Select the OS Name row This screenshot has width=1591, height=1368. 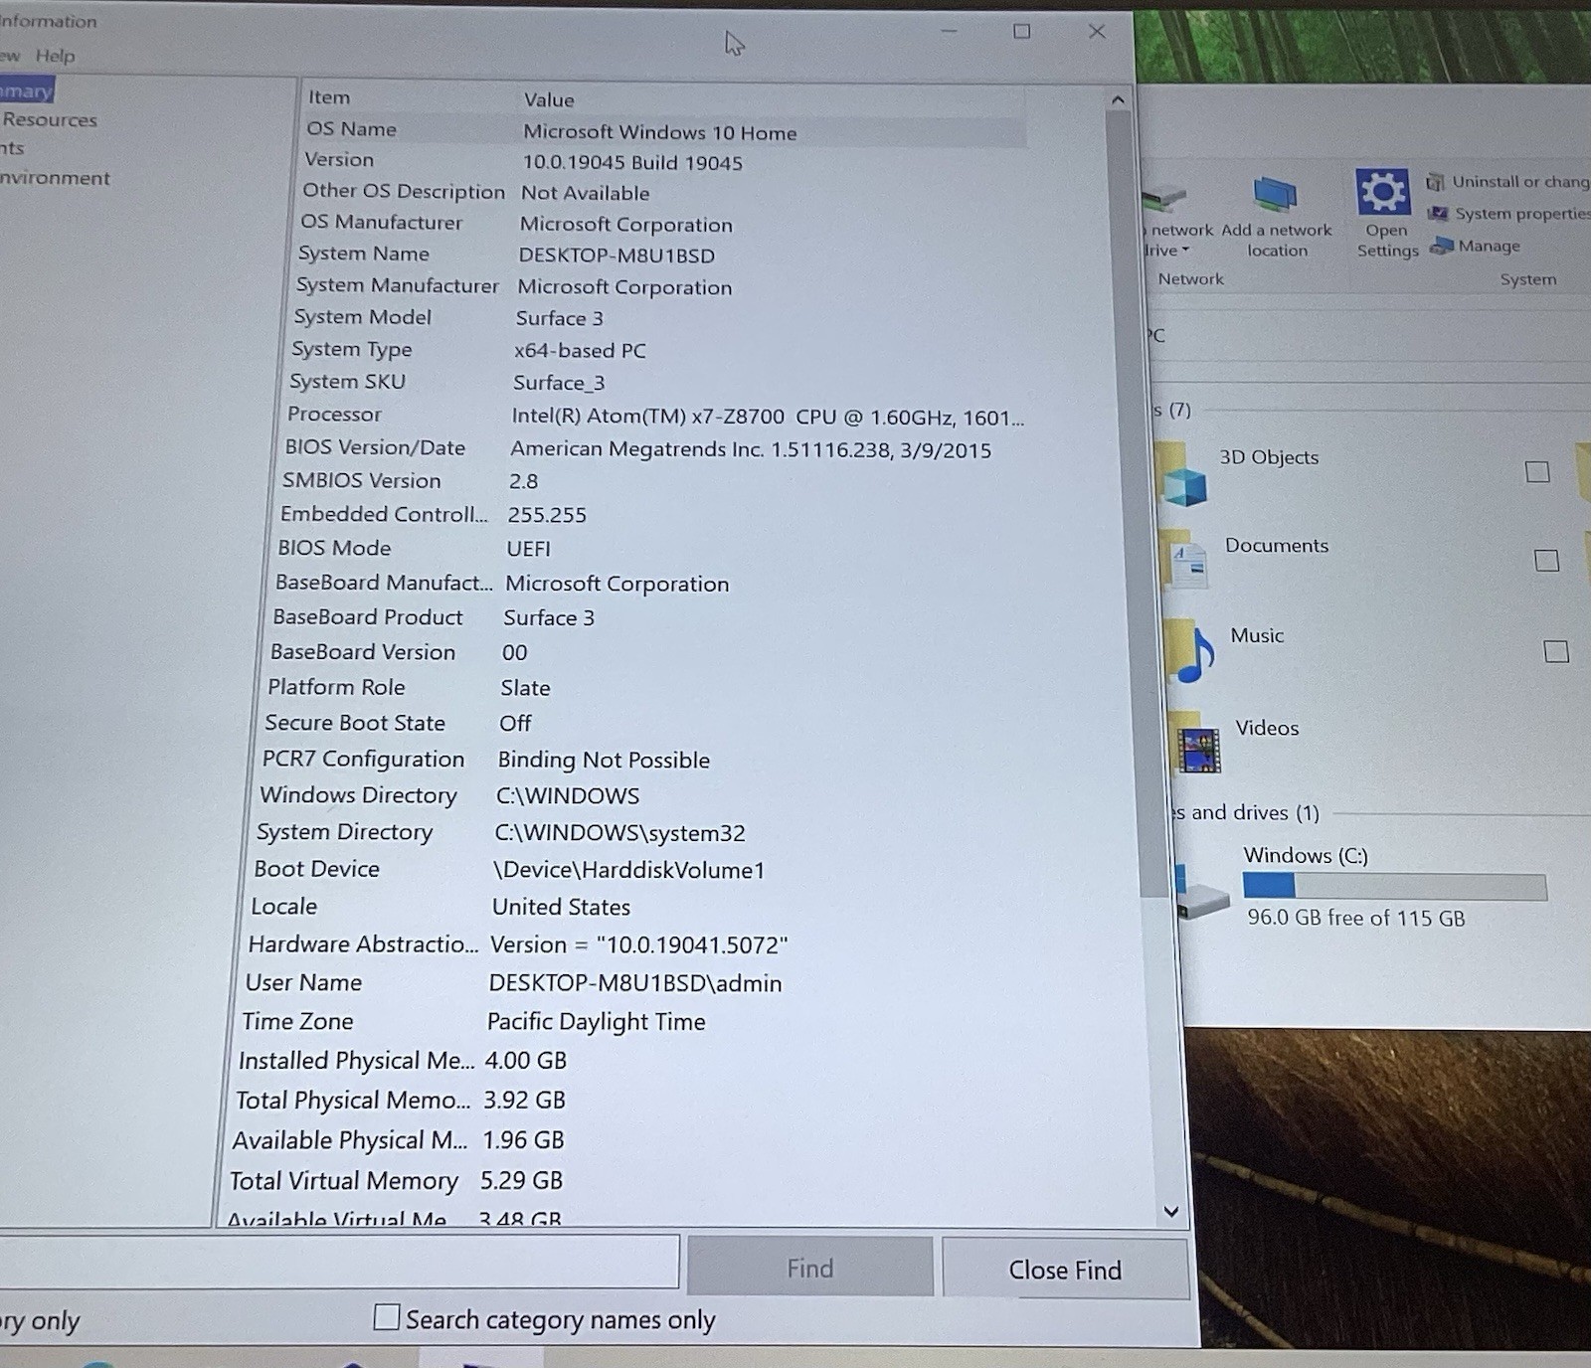(664, 131)
